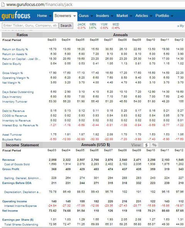Click the Search button
Image resolution: width=185 pixels, height=228 pixels.
coord(66,25)
